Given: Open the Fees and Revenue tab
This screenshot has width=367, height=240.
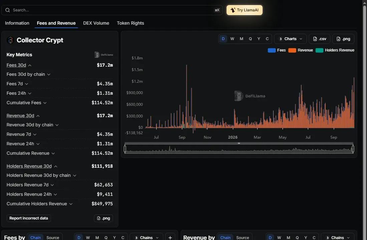Looking at the screenshot, I should click(x=56, y=23).
